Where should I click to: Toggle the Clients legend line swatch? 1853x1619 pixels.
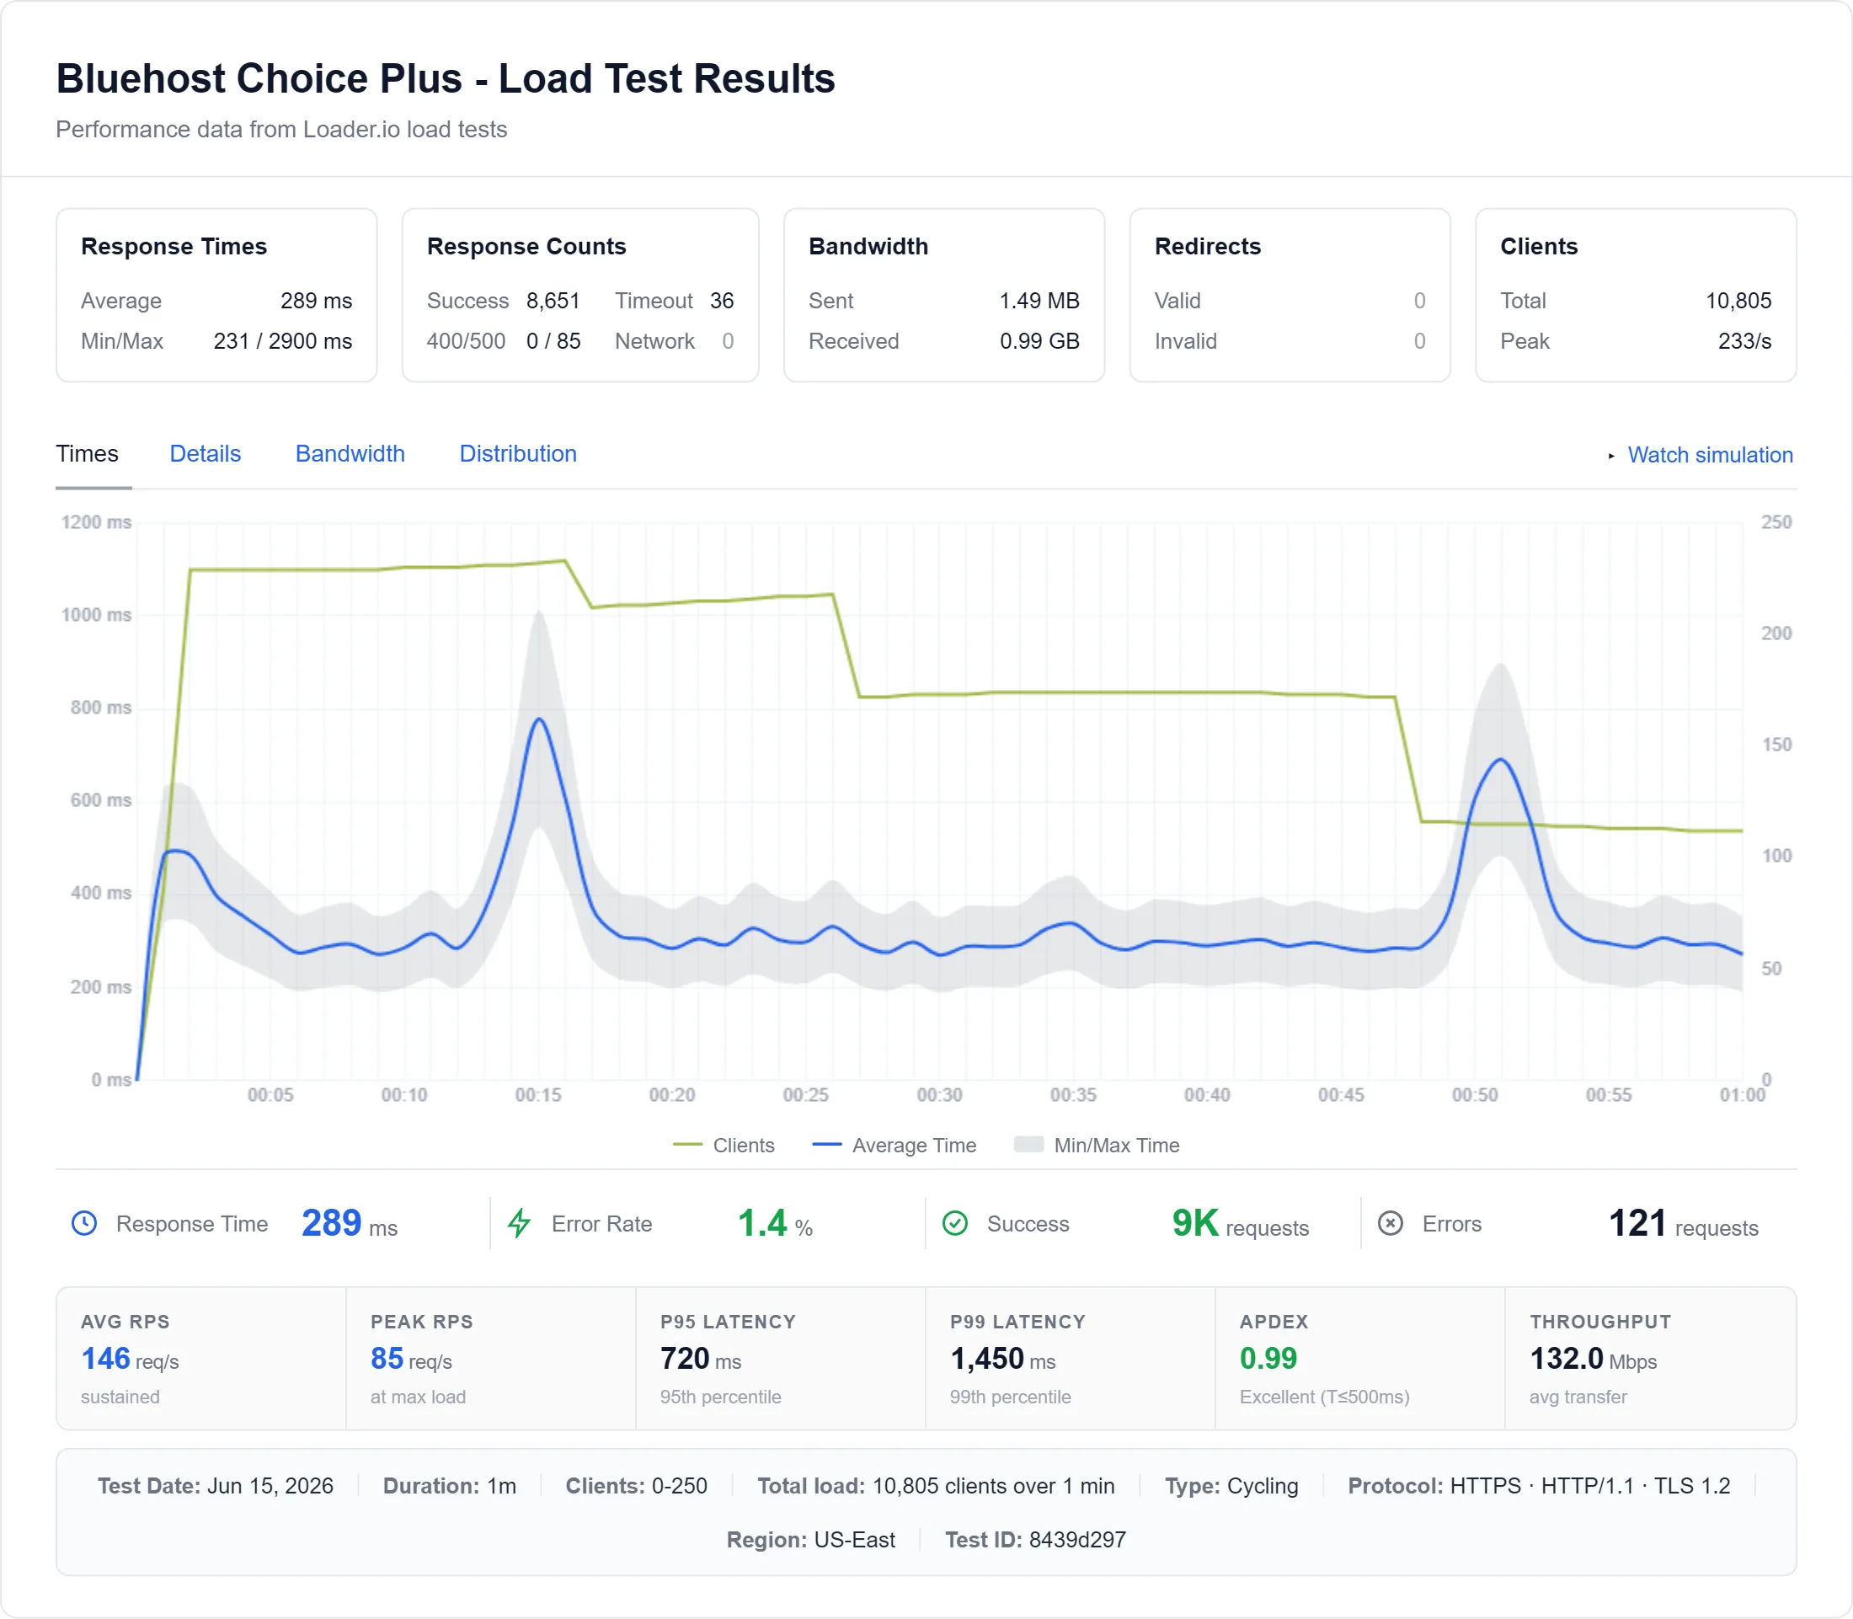[x=687, y=1145]
